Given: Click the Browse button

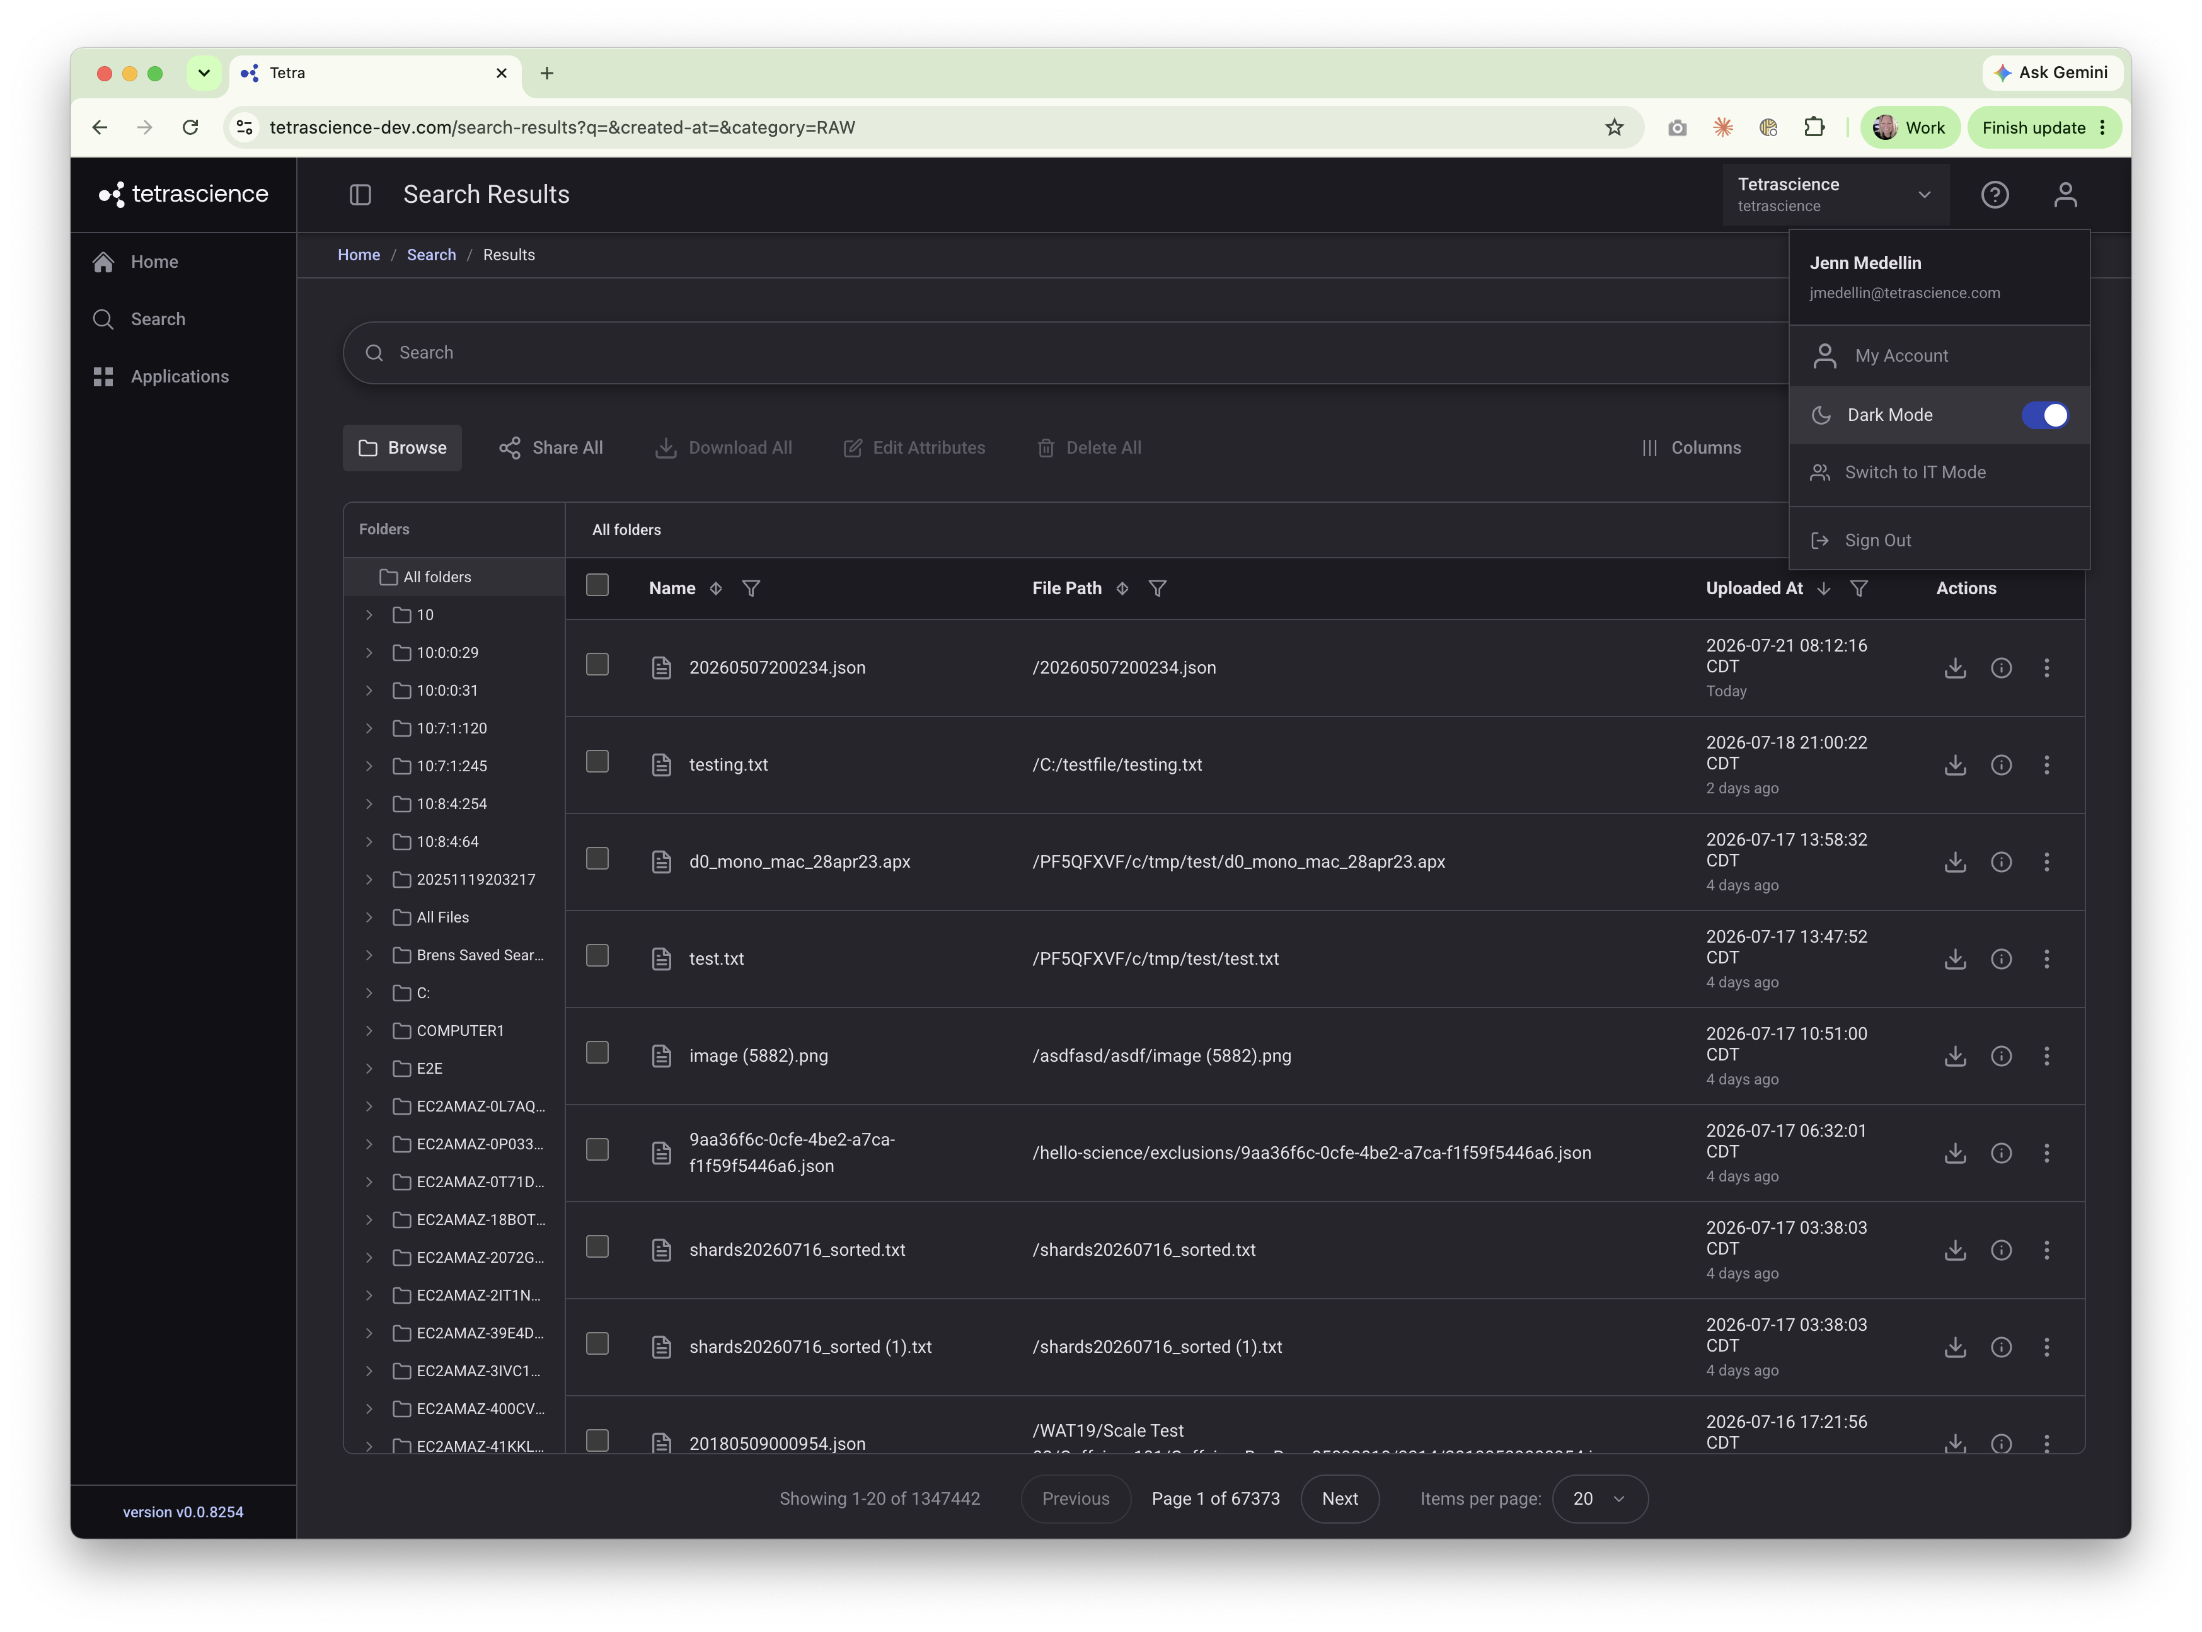Looking at the screenshot, I should pos(402,447).
